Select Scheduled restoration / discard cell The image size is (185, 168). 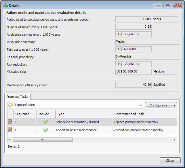84,122
